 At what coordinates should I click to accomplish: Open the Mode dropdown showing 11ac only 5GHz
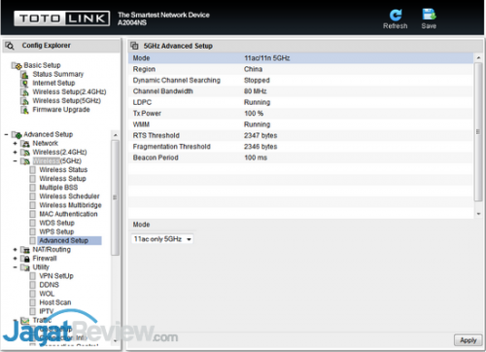click(x=162, y=239)
